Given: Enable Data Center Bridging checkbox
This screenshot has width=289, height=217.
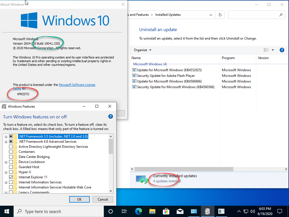Looking at the screenshot, I should [11, 157].
